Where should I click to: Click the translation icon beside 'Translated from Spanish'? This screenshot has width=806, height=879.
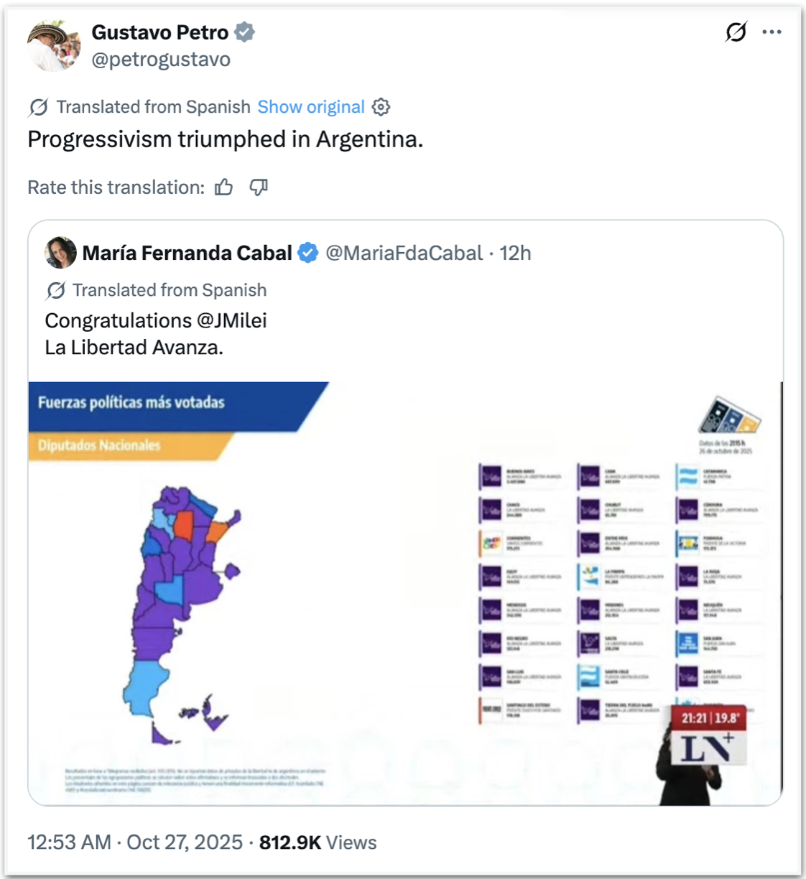point(39,107)
